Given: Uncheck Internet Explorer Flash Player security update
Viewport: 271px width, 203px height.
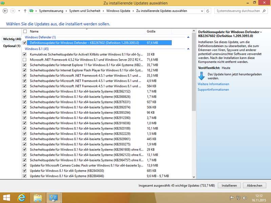Looking at the screenshot, I should 24,70.
